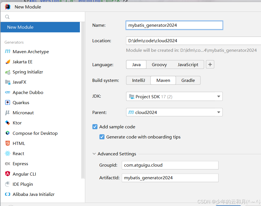This screenshot has height=206, width=261.
Task: Add another language with plus button
Action: point(210,64)
